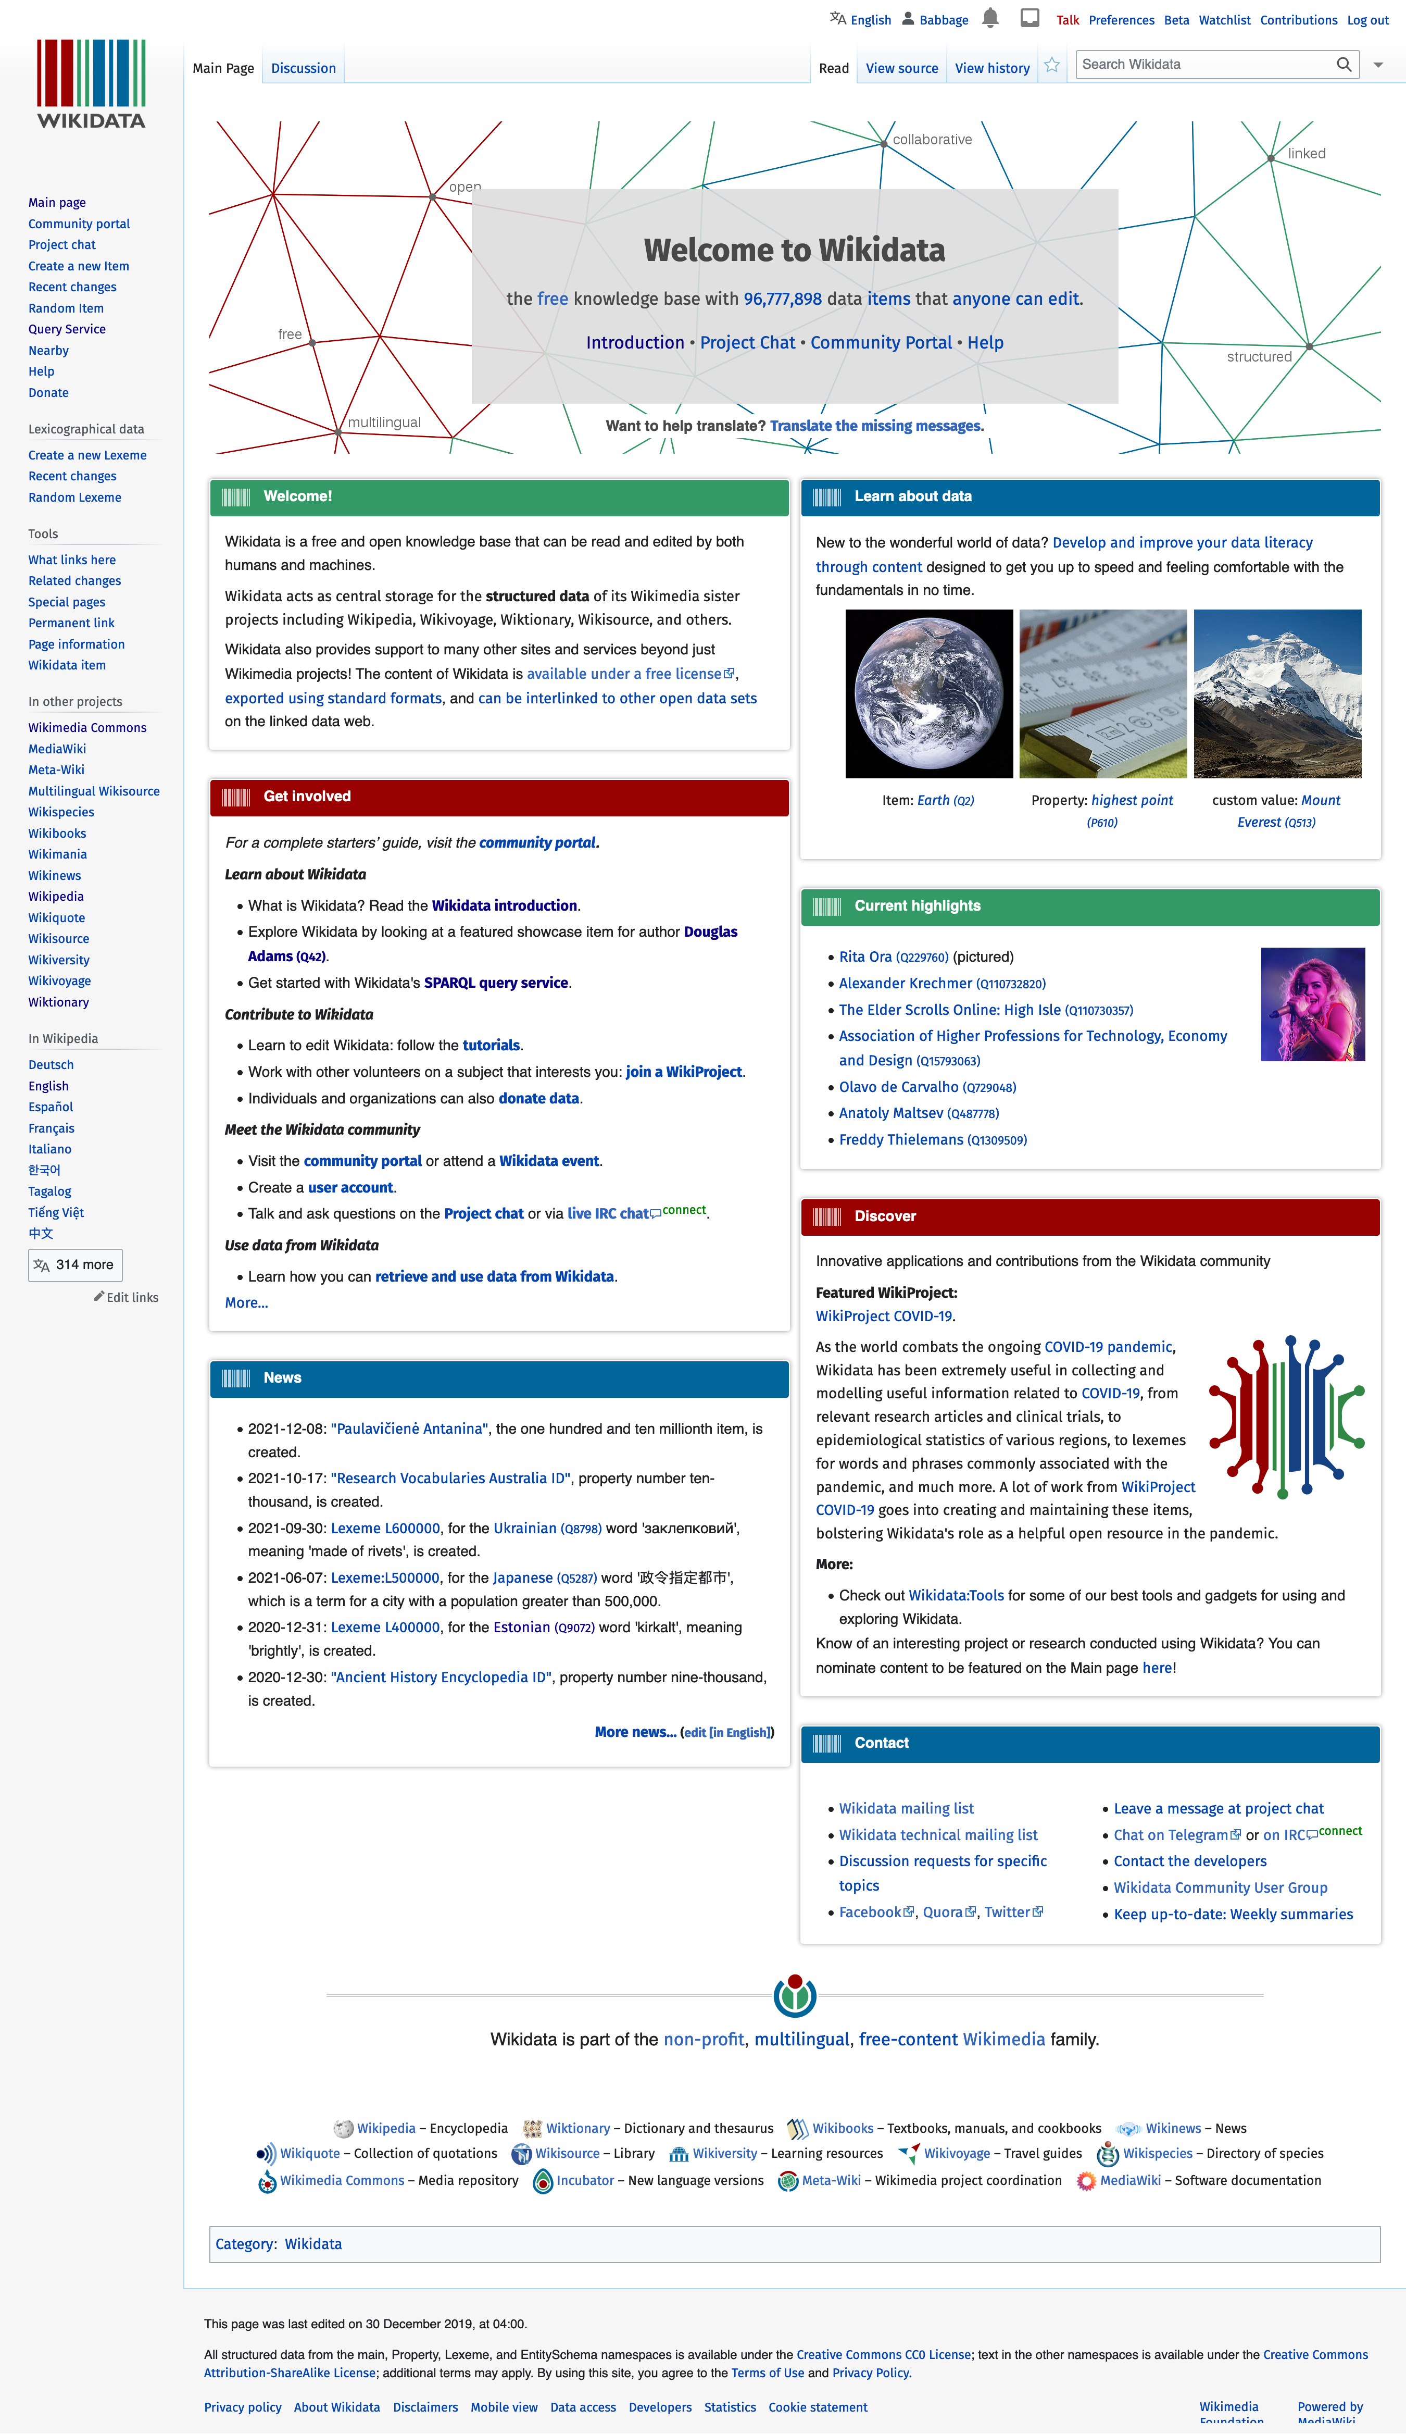Click the connect link next to on IRC
The width and height of the screenshot is (1406, 2434).
[x=1340, y=1830]
